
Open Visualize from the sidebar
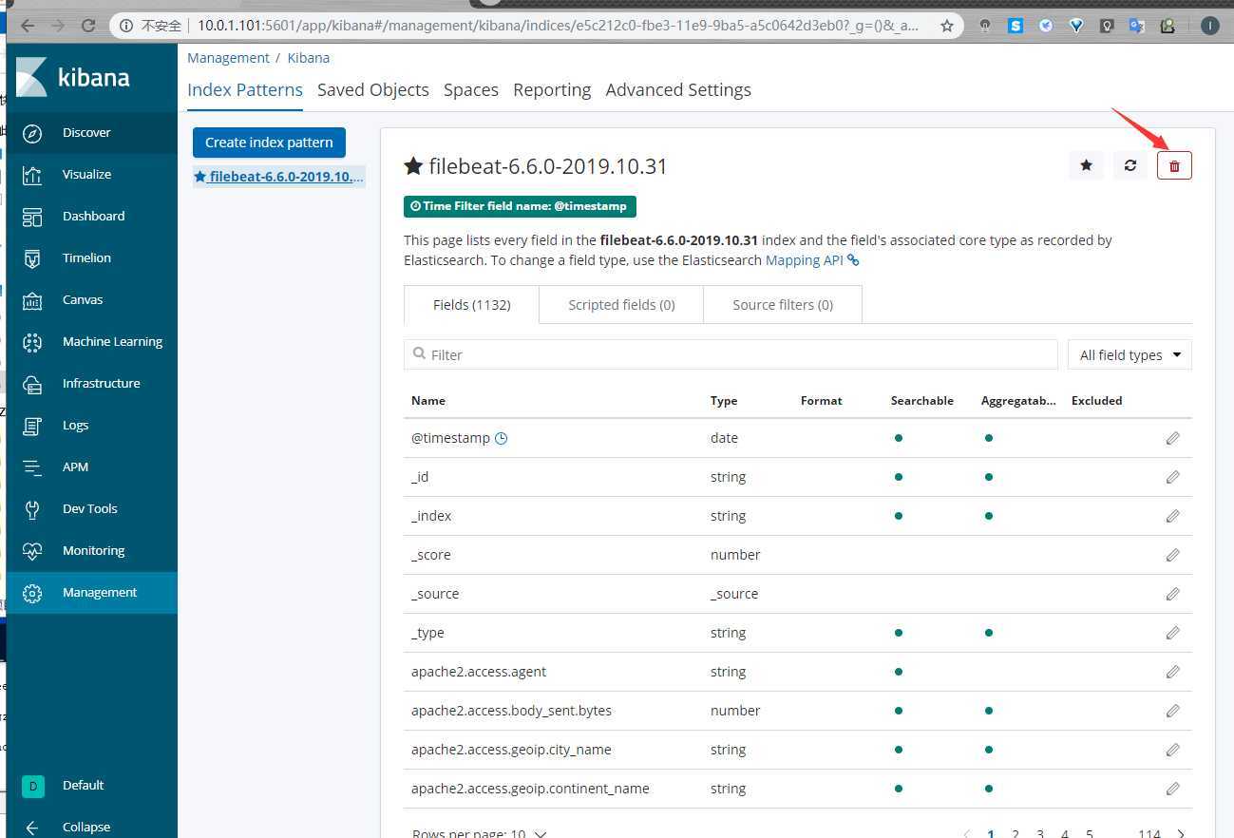click(91, 174)
